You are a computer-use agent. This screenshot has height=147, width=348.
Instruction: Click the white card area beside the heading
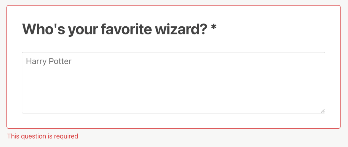(276, 29)
